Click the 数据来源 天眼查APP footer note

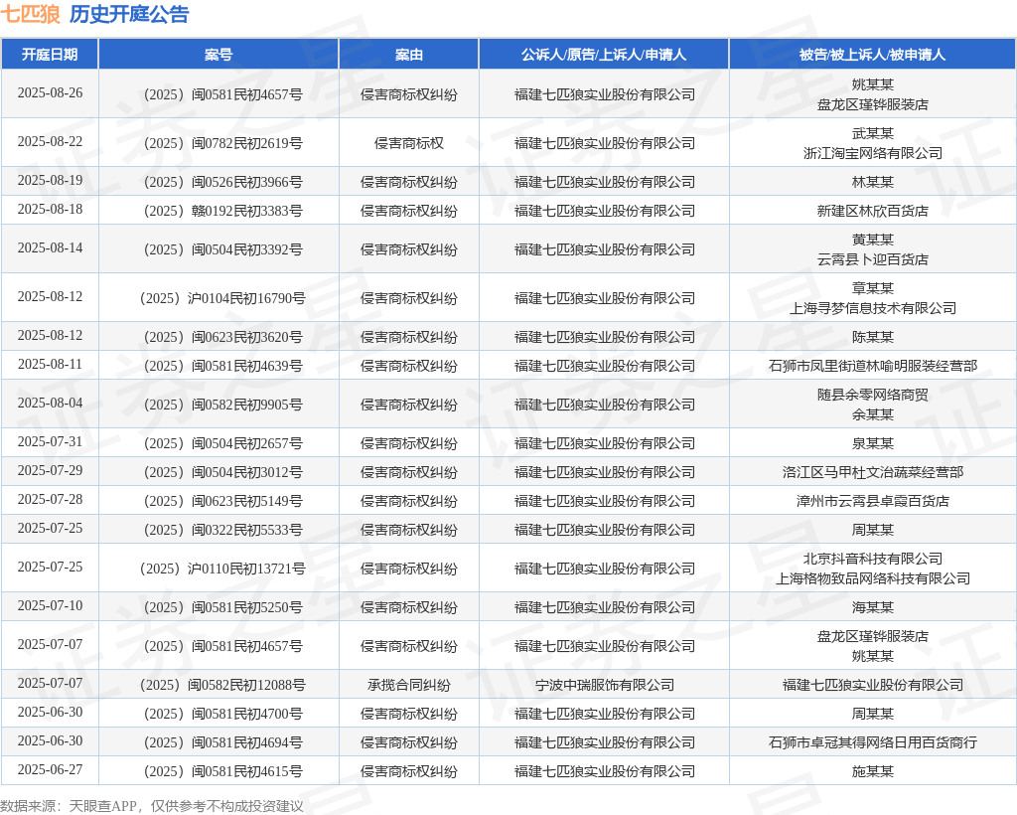tap(152, 807)
